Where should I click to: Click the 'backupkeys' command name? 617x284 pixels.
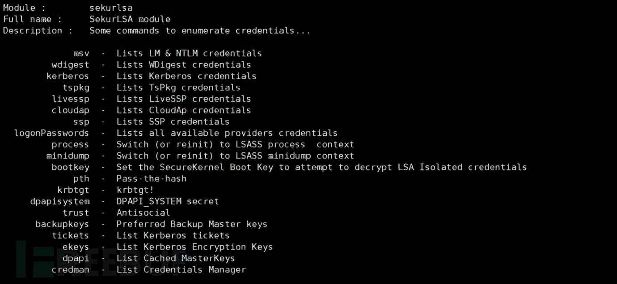[62, 224]
